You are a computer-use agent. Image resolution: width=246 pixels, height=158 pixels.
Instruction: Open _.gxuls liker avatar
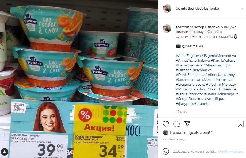coord(166,132)
